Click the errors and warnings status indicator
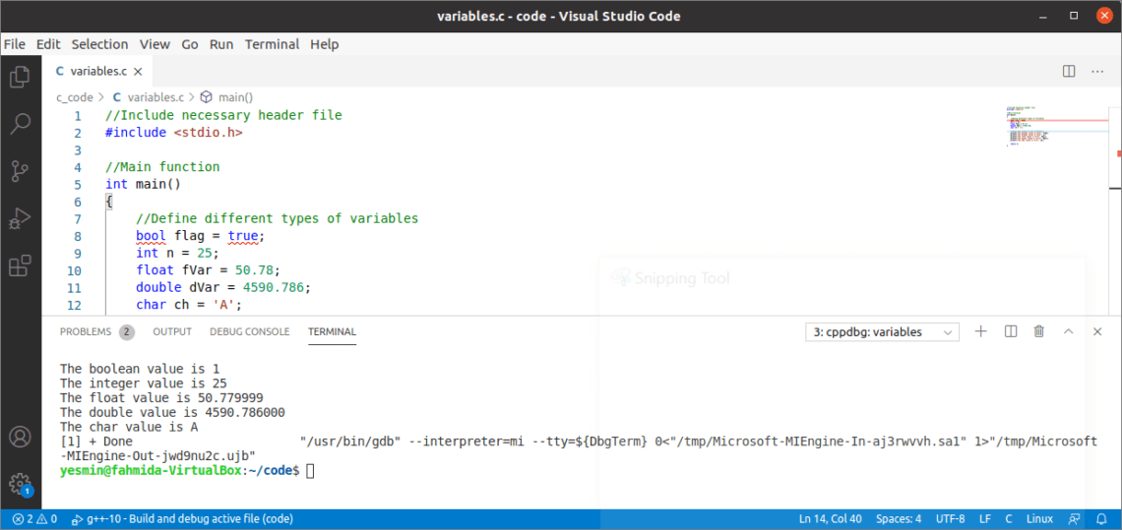 [x=34, y=519]
